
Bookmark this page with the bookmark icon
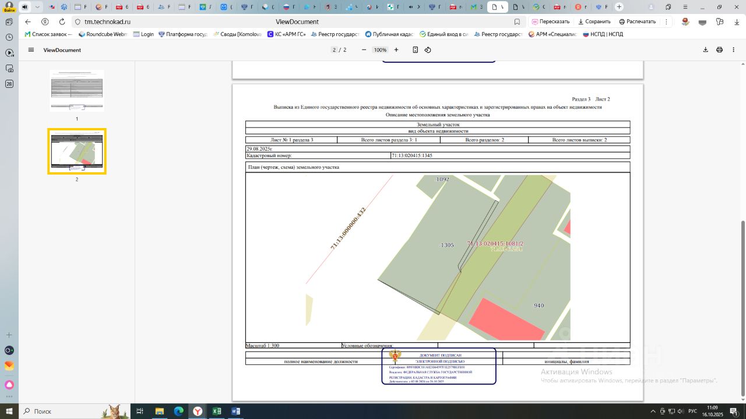tap(517, 22)
